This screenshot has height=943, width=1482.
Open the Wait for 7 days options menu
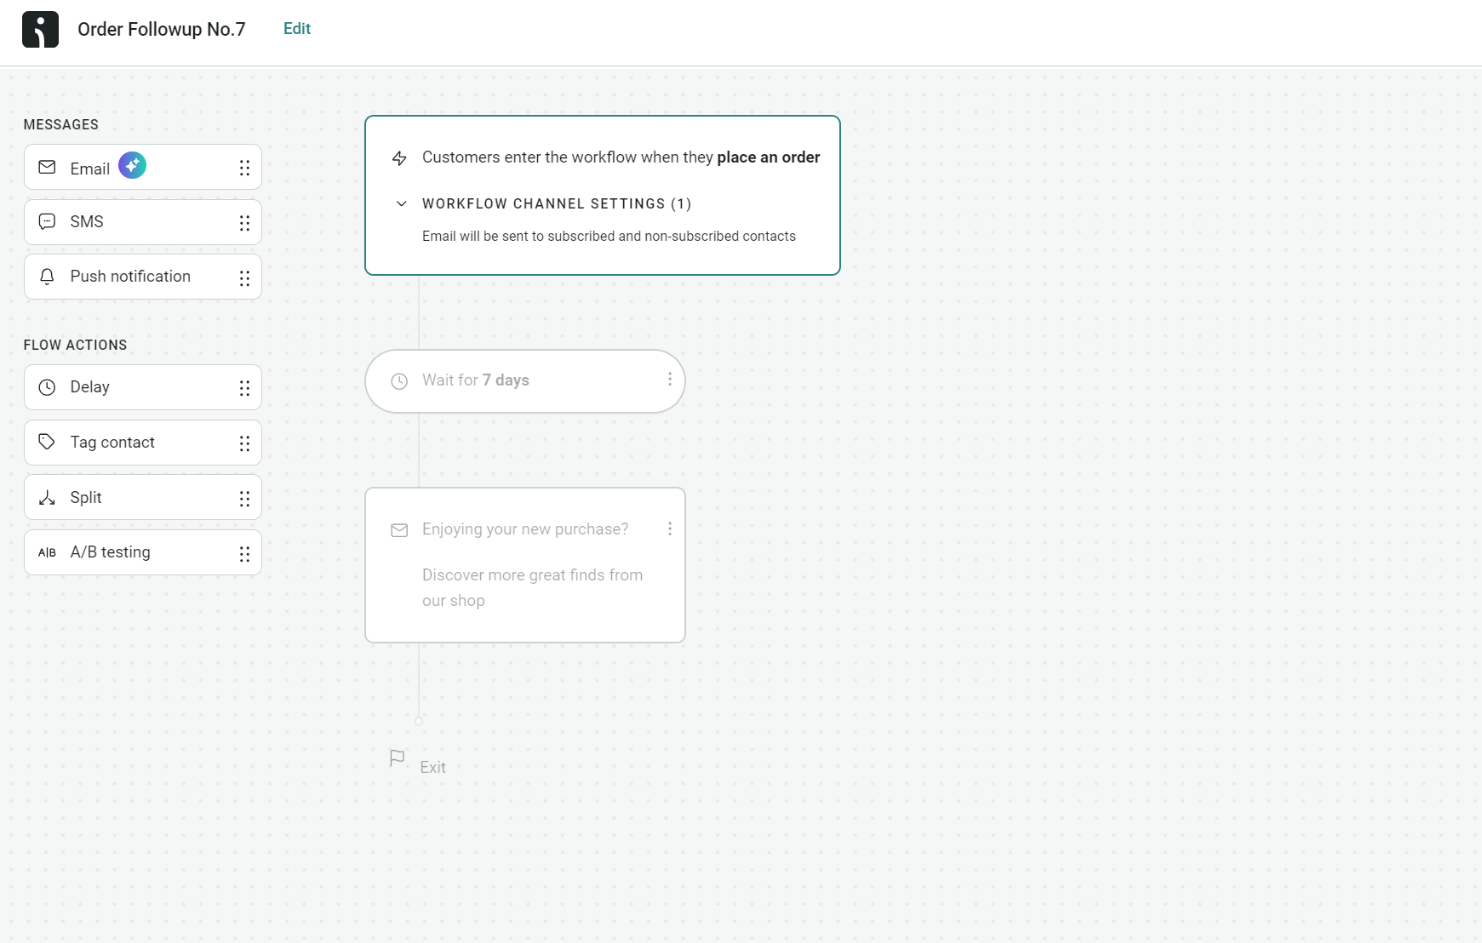670,380
